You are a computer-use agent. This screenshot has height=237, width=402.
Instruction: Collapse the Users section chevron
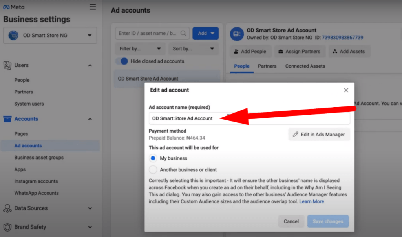pos(90,65)
